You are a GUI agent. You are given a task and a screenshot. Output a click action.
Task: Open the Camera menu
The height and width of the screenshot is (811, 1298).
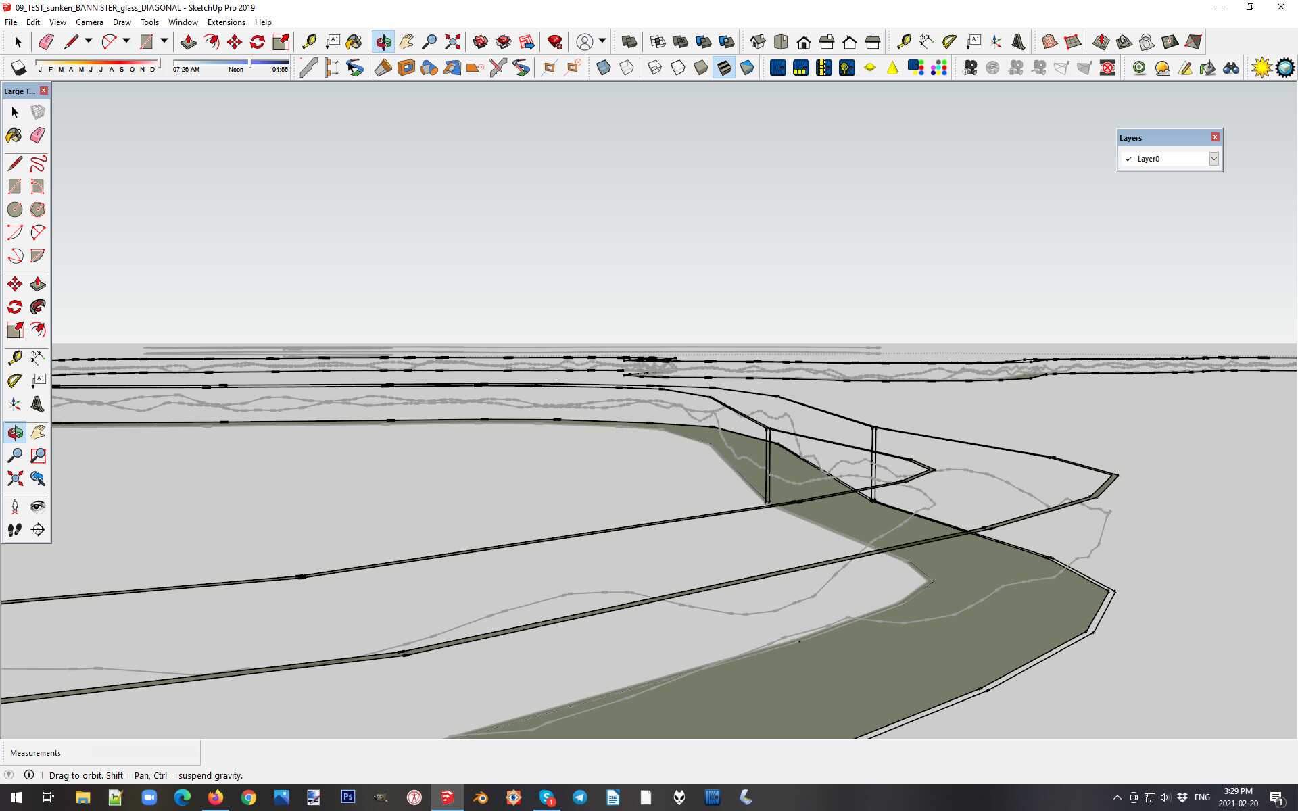pyautogui.click(x=89, y=22)
